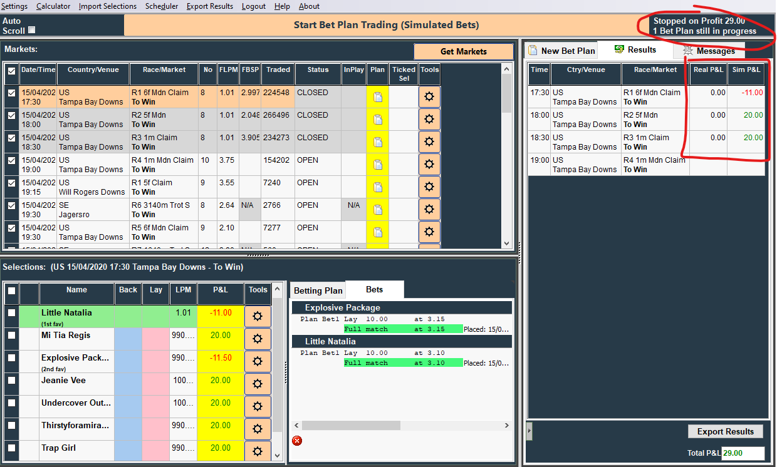Open tools gear for Little Natalia selection

pyautogui.click(x=257, y=316)
